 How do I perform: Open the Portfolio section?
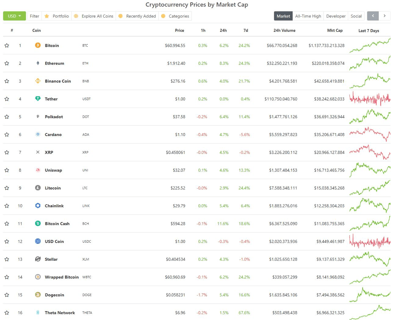pyautogui.click(x=57, y=16)
